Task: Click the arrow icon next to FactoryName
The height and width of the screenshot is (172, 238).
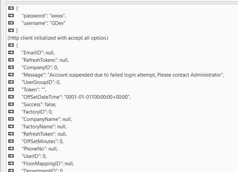Action: click(x=11, y=126)
